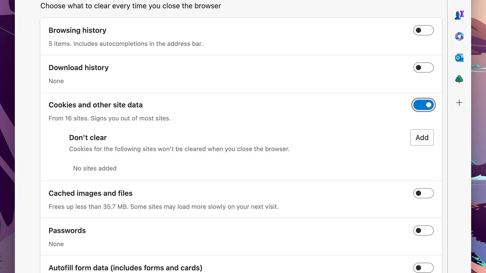Screen dimensions: 486x273
Task: Select the Cookies and other site data heading
Action: 96,105
